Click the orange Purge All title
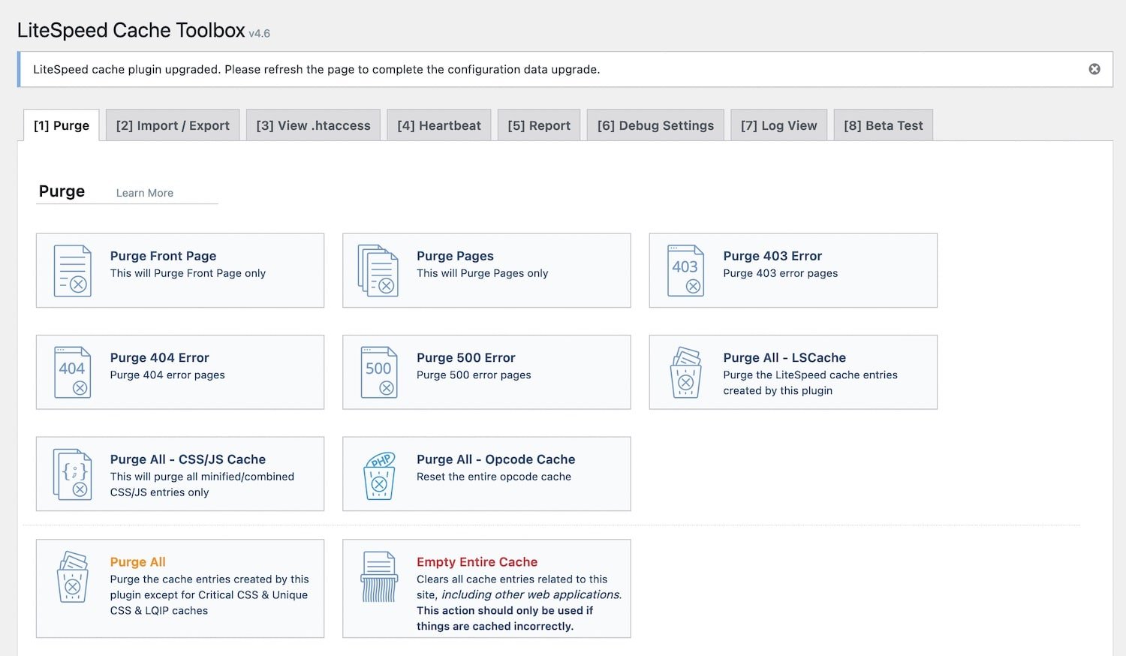The width and height of the screenshot is (1126, 656). (x=138, y=562)
